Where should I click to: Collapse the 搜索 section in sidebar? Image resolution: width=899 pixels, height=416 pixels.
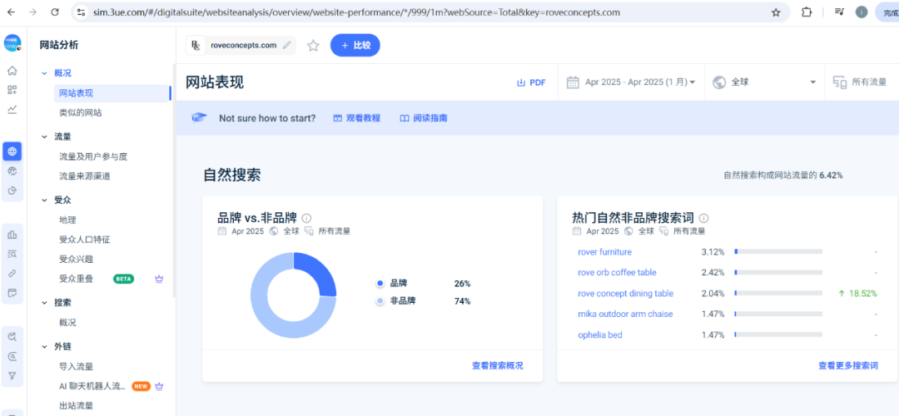[x=44, y=303]
